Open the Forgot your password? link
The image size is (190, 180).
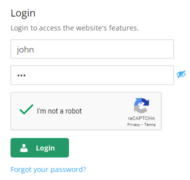48,169
